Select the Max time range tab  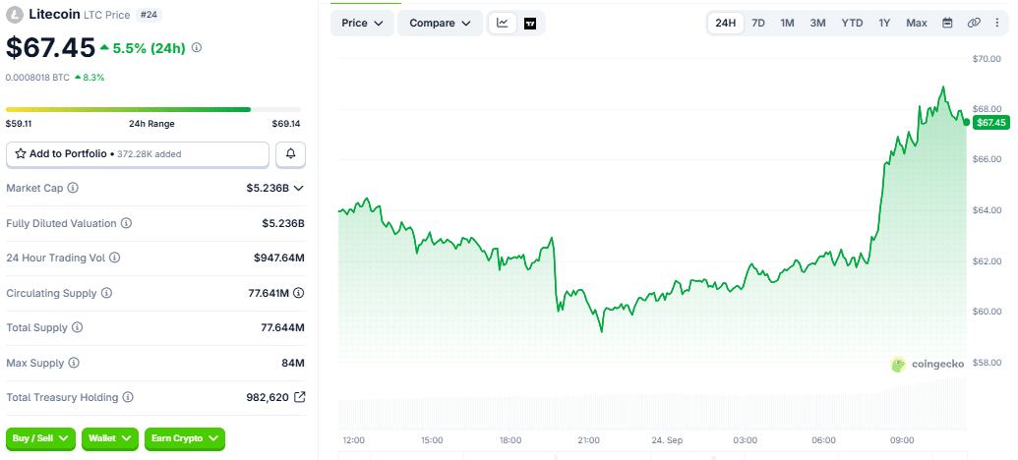pos(916,24)
